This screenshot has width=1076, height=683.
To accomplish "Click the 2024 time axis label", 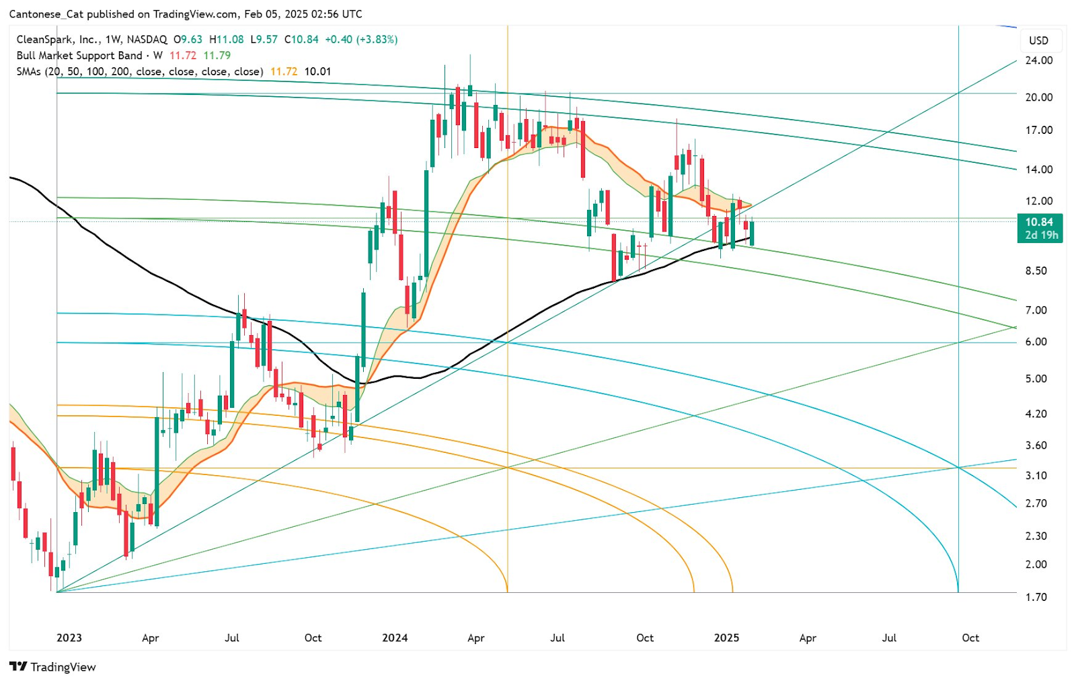I will [395, 638].
